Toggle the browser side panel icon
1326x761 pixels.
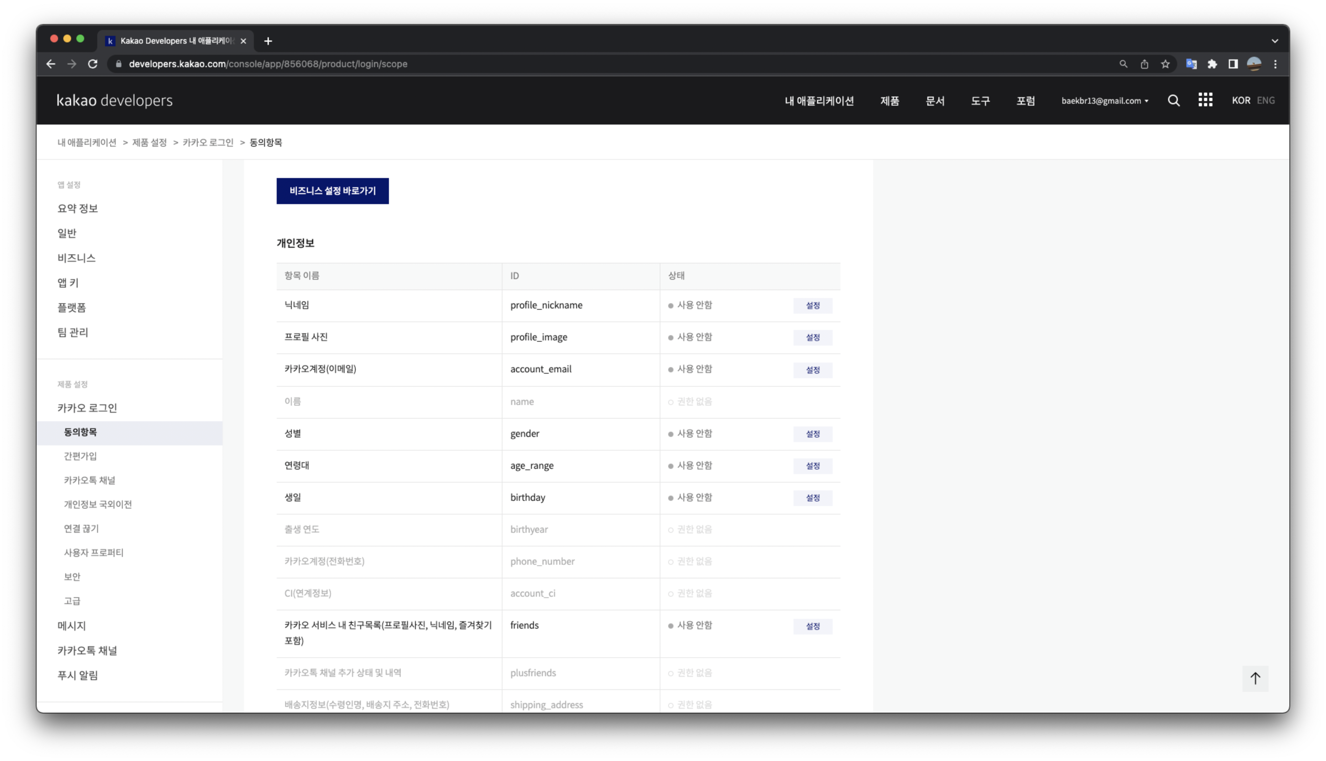click(x=1233, y=64)
